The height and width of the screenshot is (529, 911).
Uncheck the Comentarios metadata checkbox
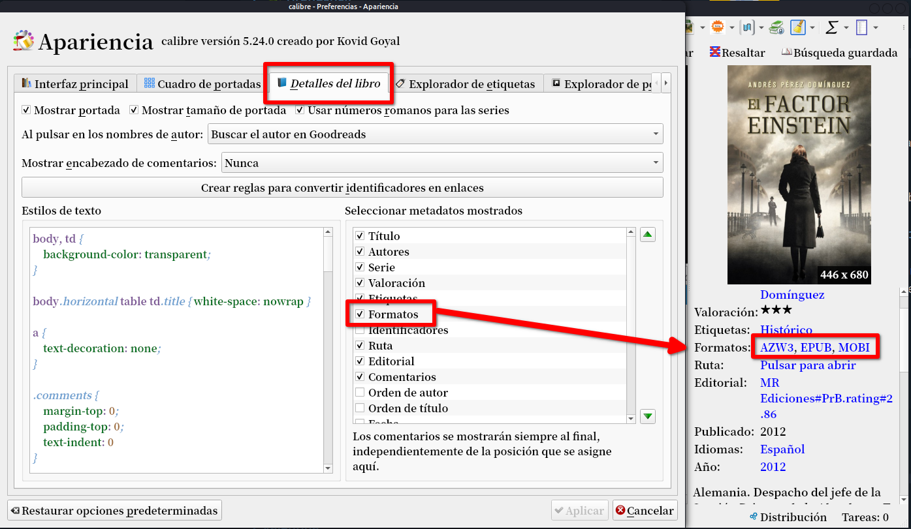coord(360,377)
